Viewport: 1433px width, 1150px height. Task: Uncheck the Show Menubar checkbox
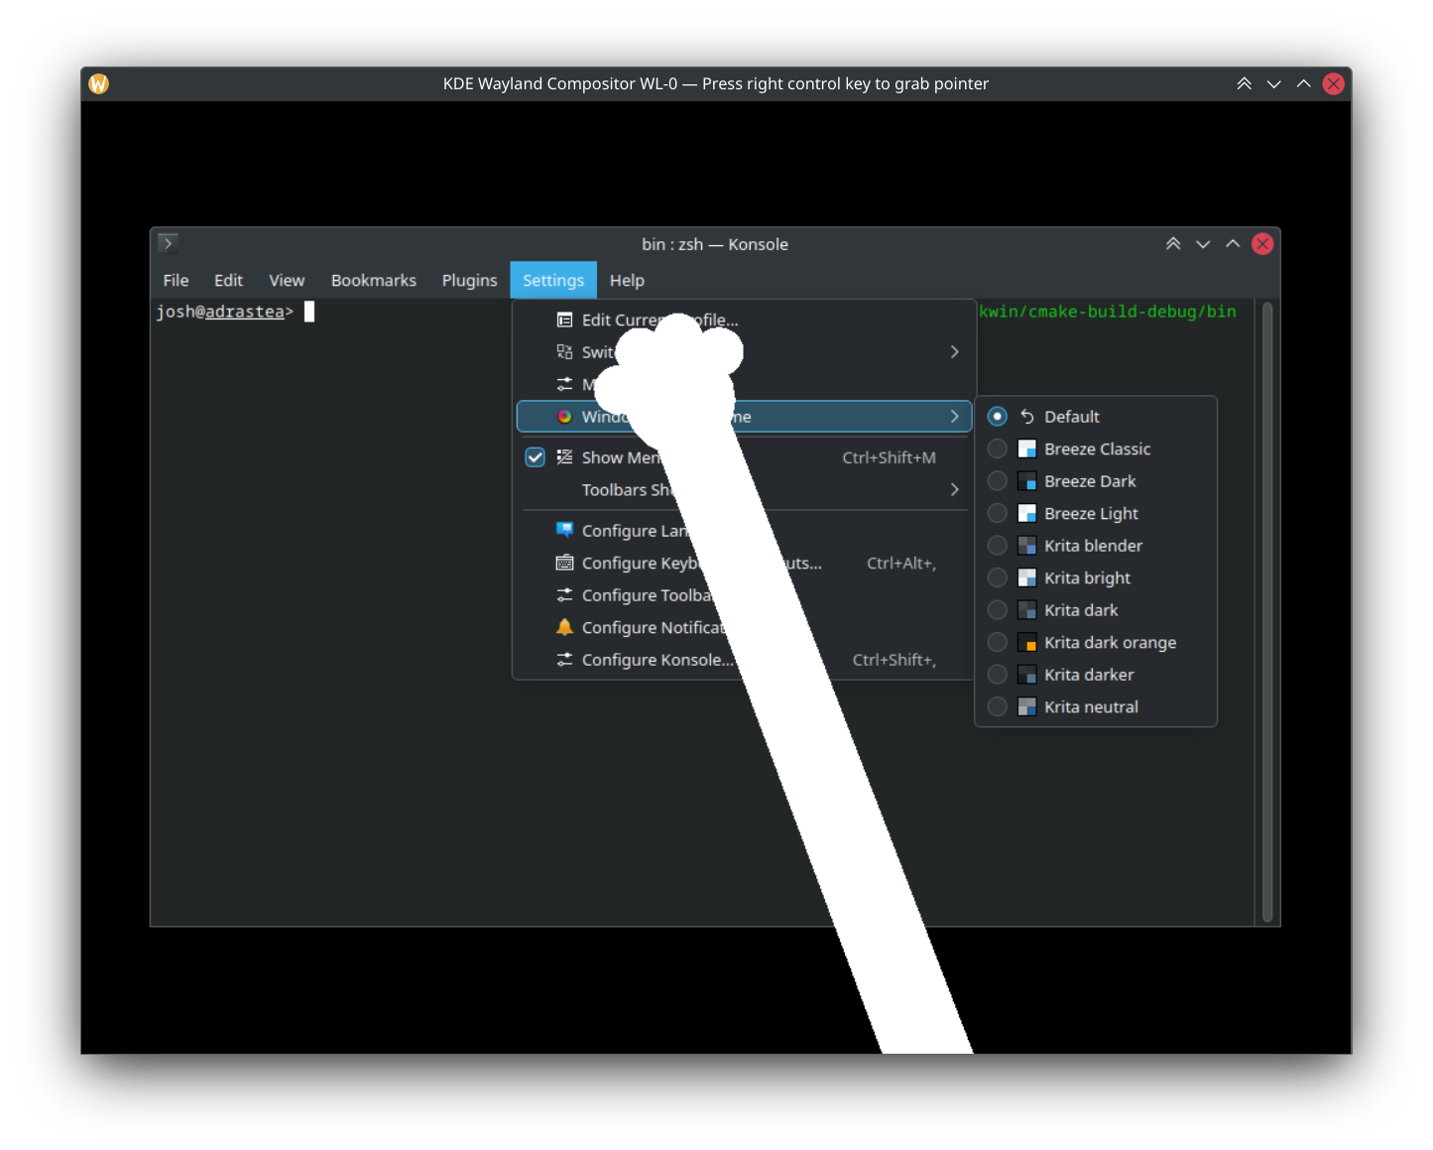coord(535,457)
